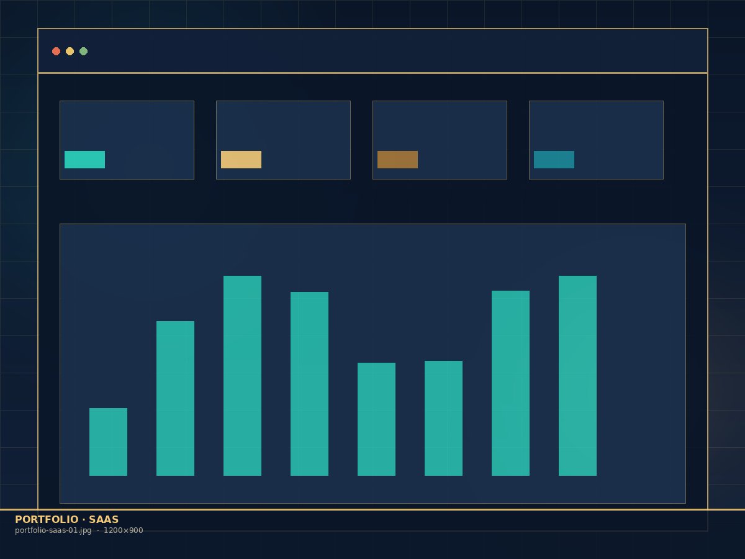Viewport: 745px width, 559px height.
Task: Click the shortest bar in the chart
Action: click(x=108, y=442)
